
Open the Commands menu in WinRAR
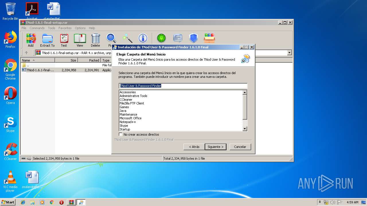(37, 28)
